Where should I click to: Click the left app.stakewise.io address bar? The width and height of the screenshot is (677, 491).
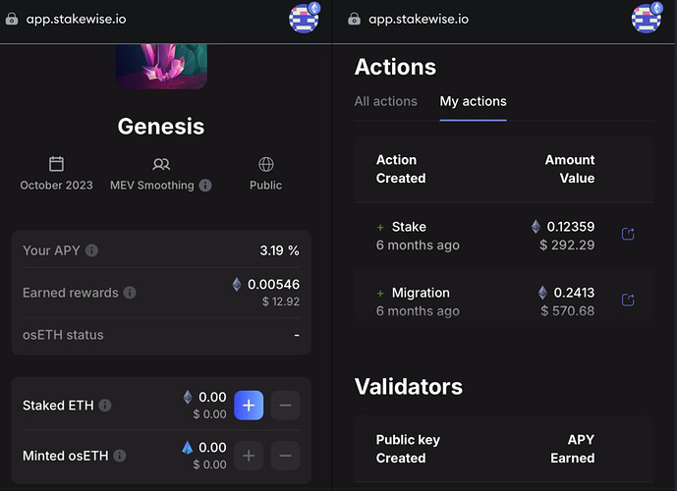coord(76,19)
